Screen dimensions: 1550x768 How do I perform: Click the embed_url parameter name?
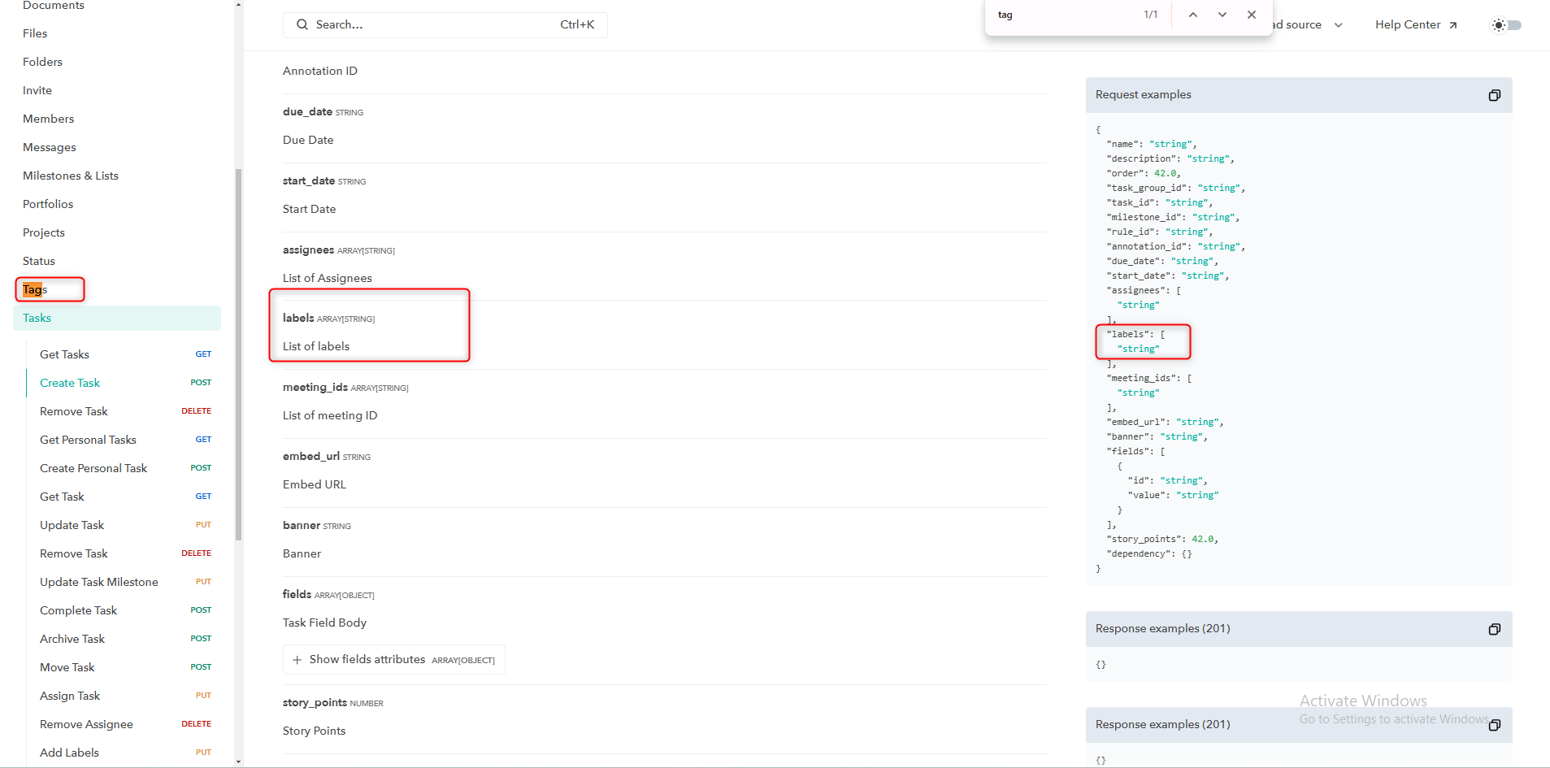click(311, 456)
